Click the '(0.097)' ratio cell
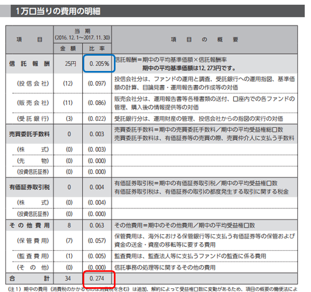The width and height of the screenshot is (311, 292). pos(97,84)
